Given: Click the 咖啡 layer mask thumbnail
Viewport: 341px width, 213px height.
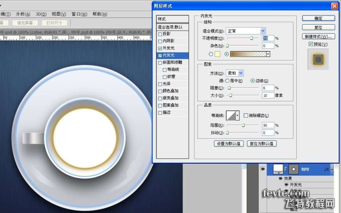Looking at the screenshot, I should (294, 169).
